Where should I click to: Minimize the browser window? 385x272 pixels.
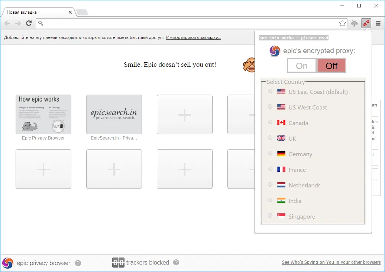[343, 6]
